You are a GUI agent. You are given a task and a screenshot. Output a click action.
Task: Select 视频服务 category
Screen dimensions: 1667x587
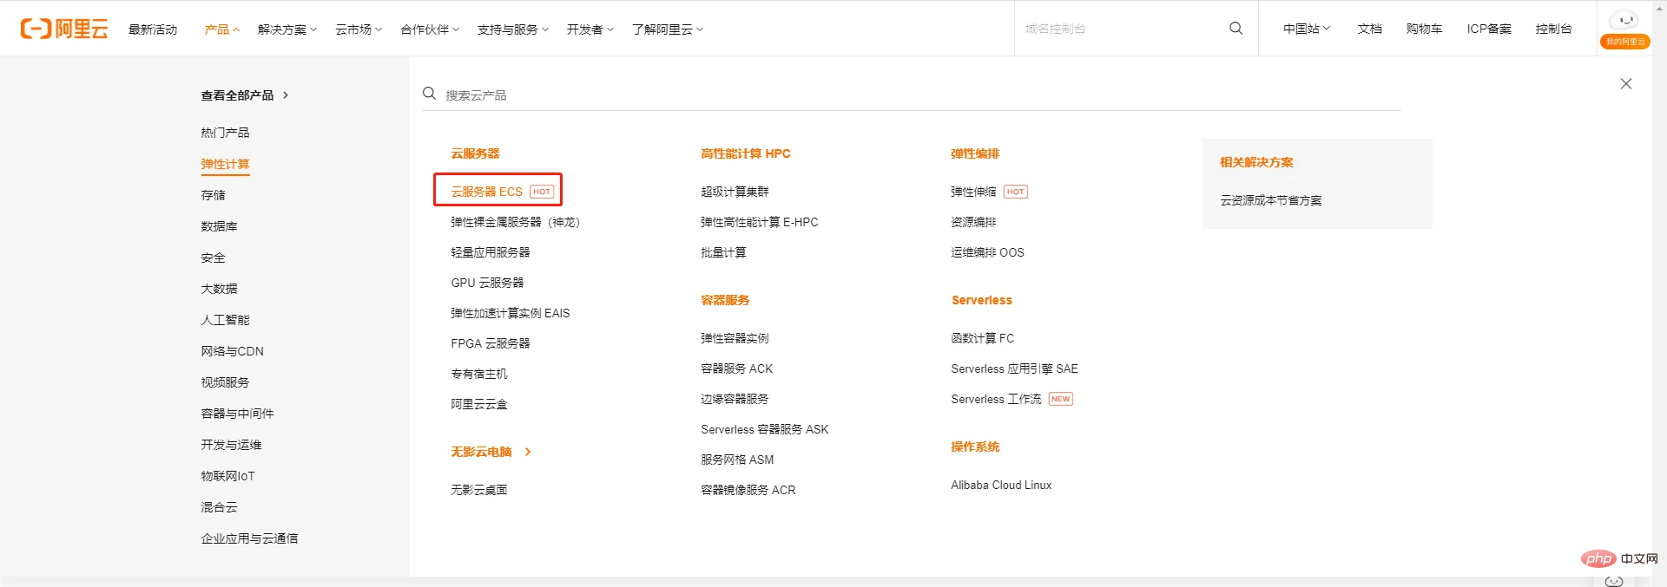pyautogui.click(x=225, y=382)
